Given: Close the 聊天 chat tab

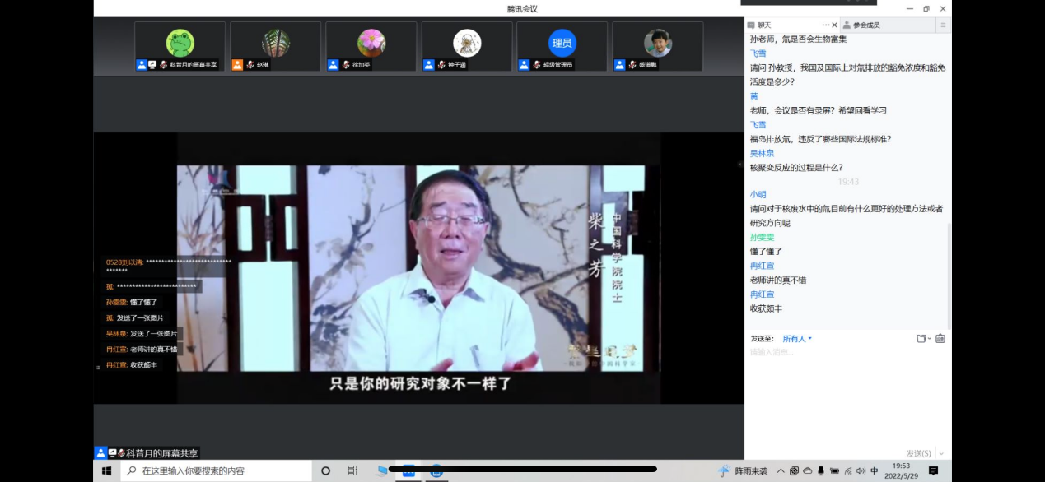Looking at the screenshot, I should 835,25.
